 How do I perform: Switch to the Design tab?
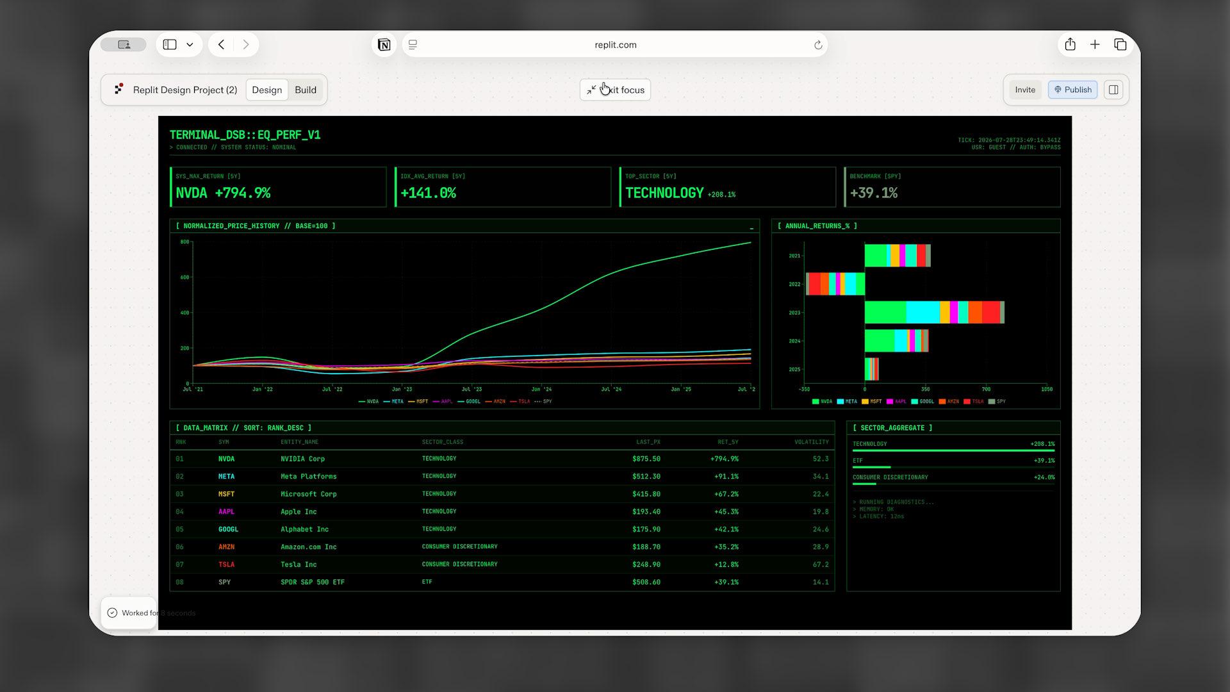[x=266, y=90]
